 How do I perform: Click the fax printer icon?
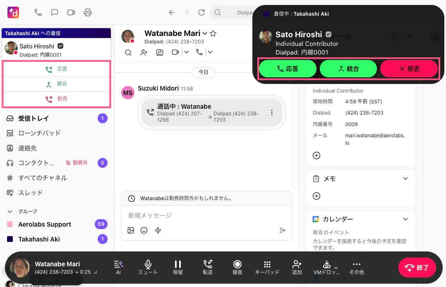tap(88, 12)
